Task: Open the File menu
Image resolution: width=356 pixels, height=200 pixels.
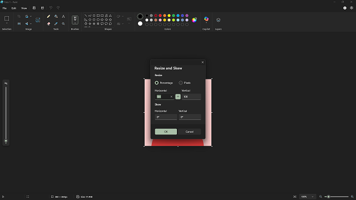Action: 4,8
